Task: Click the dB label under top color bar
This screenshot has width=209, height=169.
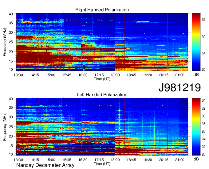Action: pyautogui.click(x=196, y=74)
